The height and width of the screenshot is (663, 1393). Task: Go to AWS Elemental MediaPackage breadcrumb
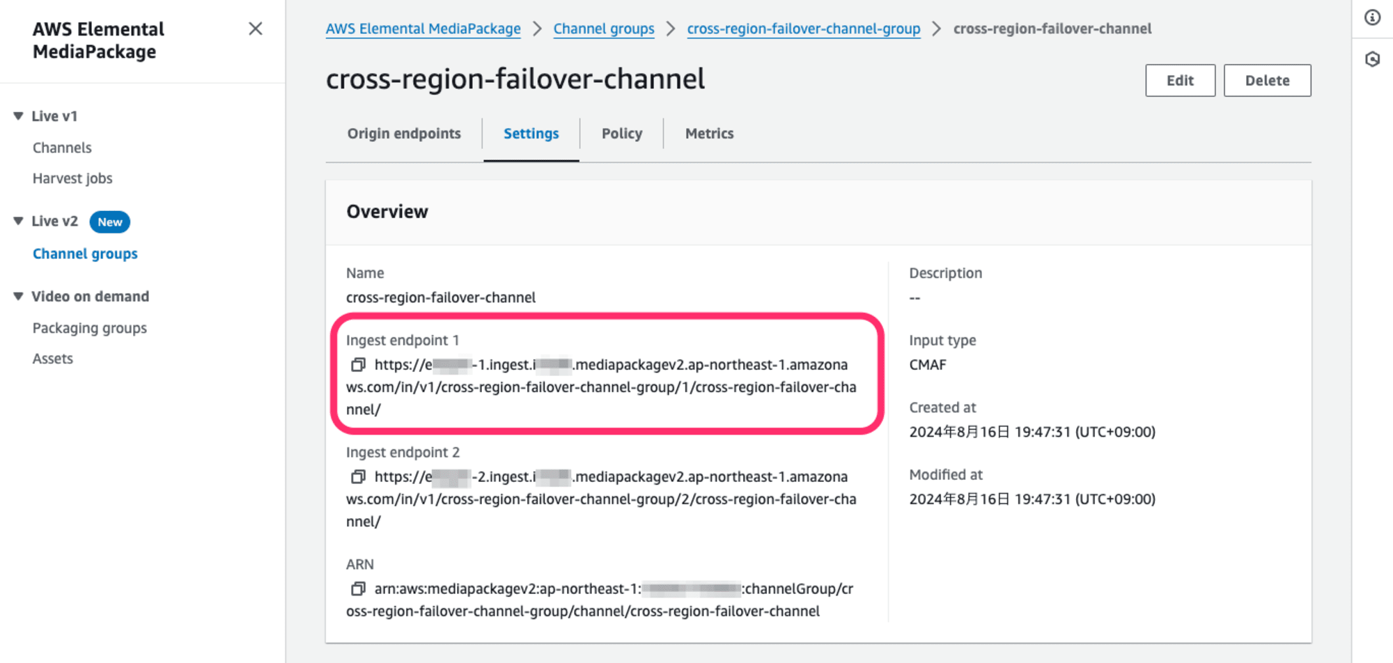click(423, 29)
